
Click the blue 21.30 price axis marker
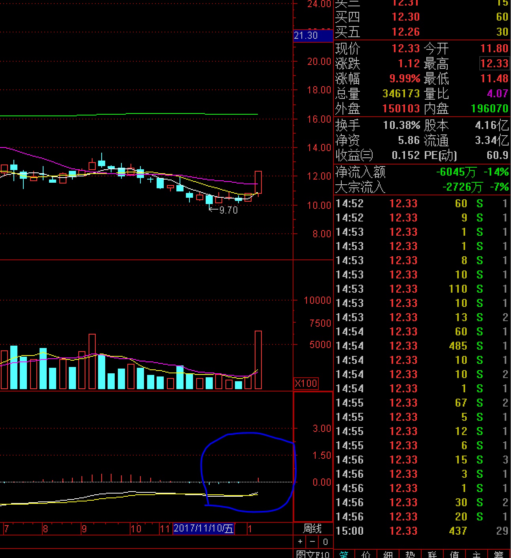(x=313, y=36)
